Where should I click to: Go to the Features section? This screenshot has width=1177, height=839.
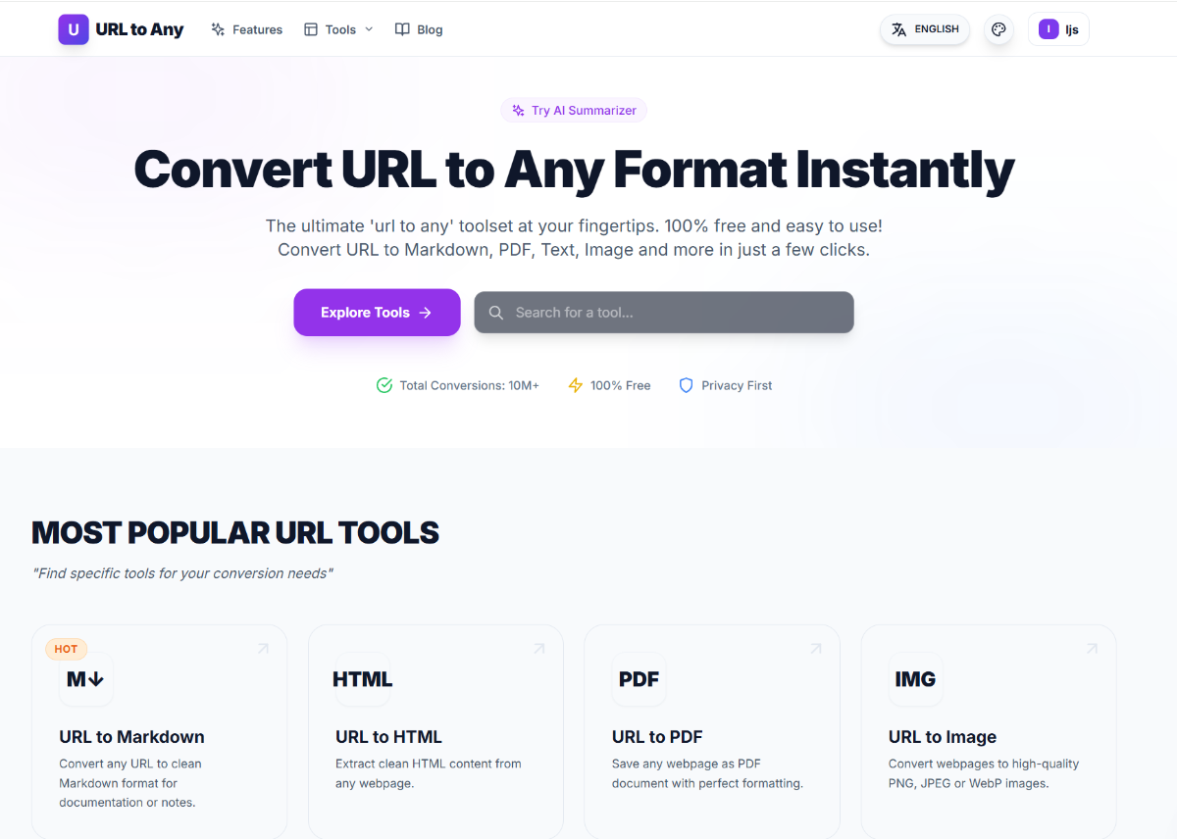[x=247, y=29]
